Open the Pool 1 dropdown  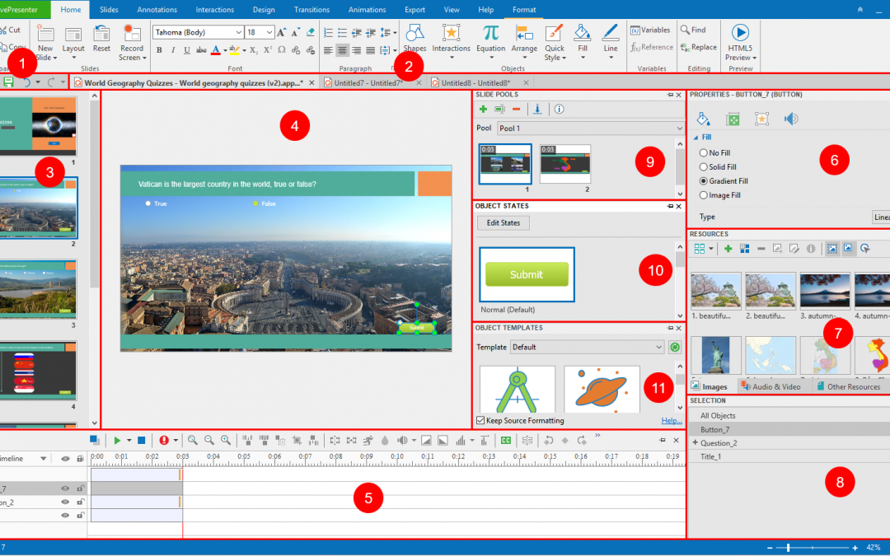(x=591, y=128)
